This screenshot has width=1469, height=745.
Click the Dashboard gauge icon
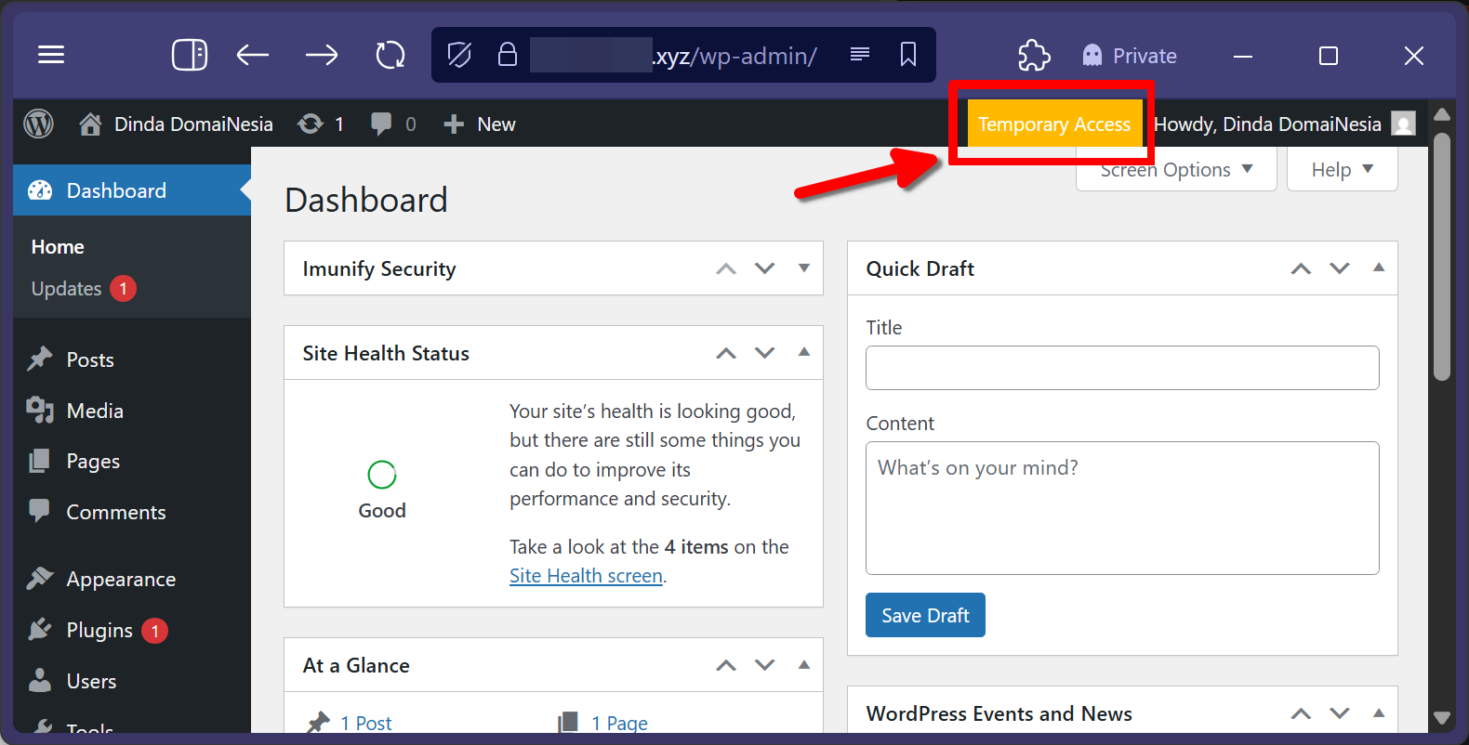[40, 190]
